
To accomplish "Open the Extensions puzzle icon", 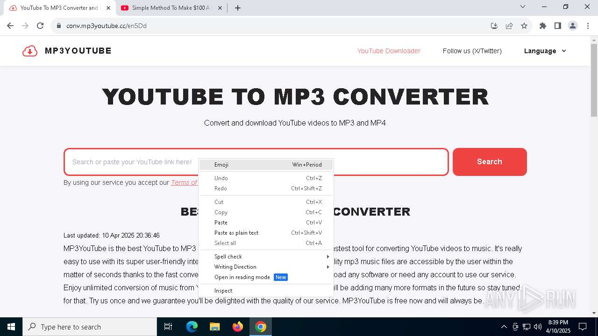I will pyautogui.click(x=543, y=26).
